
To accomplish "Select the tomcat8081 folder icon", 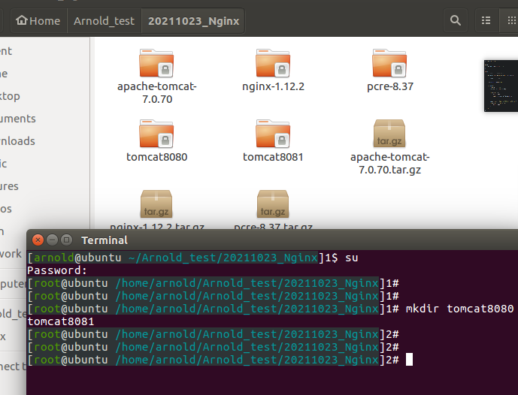I will tap(273, 134).
